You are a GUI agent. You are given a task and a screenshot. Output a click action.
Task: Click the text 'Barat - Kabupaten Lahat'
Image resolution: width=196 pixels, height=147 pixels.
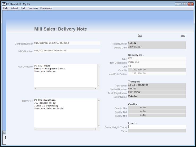pyautogui.click(x=50, y=69)
